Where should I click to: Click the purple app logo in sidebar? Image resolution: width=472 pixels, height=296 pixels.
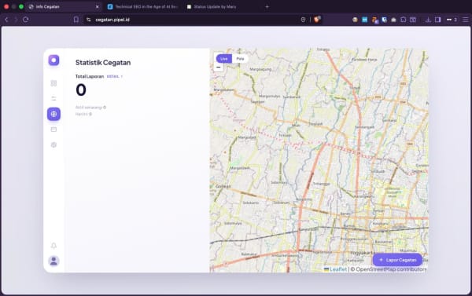pos(53,60)
